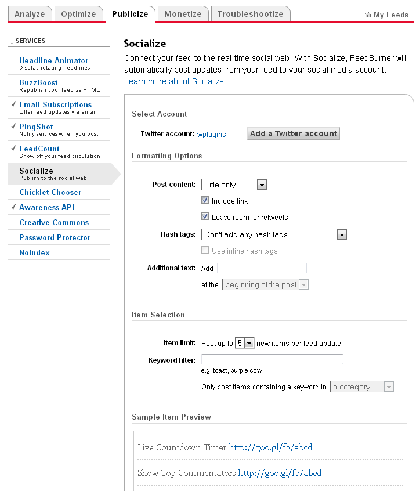Open the Learn more about Socialize link
Image resolution: width=420 pixels, height=491 pixels.
point(173,81)
